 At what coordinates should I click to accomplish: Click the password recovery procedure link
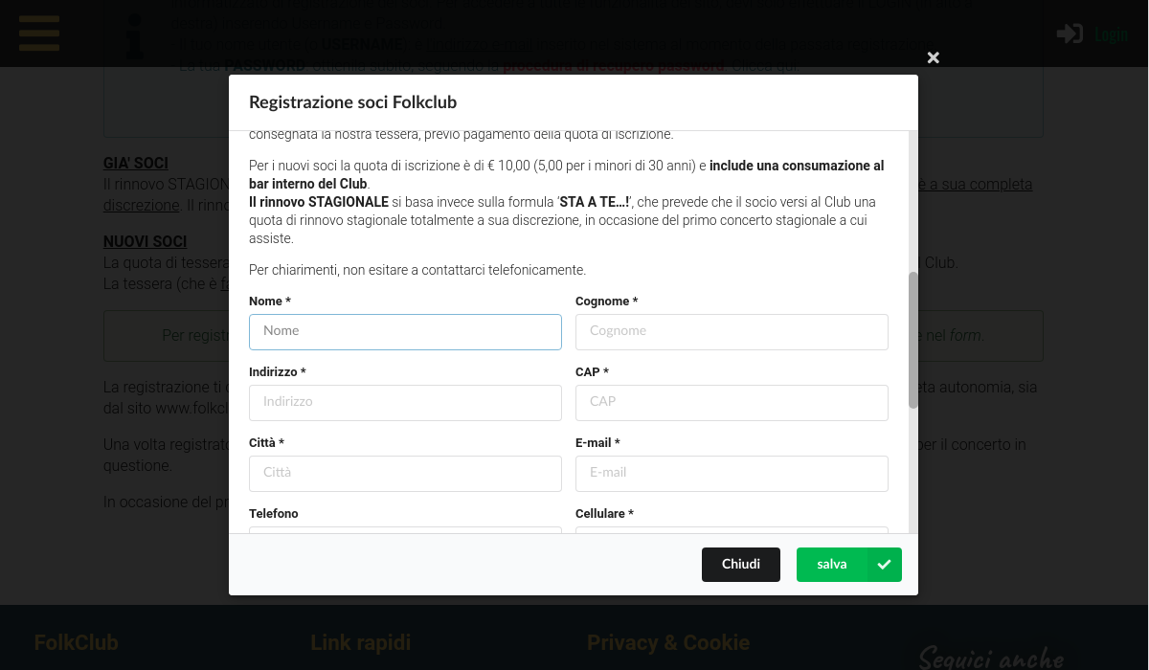click(x=614, y=66)
